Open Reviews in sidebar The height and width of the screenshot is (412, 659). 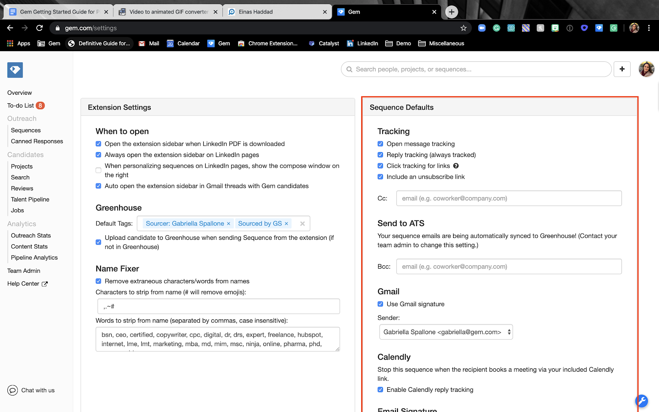pos(22,188)
